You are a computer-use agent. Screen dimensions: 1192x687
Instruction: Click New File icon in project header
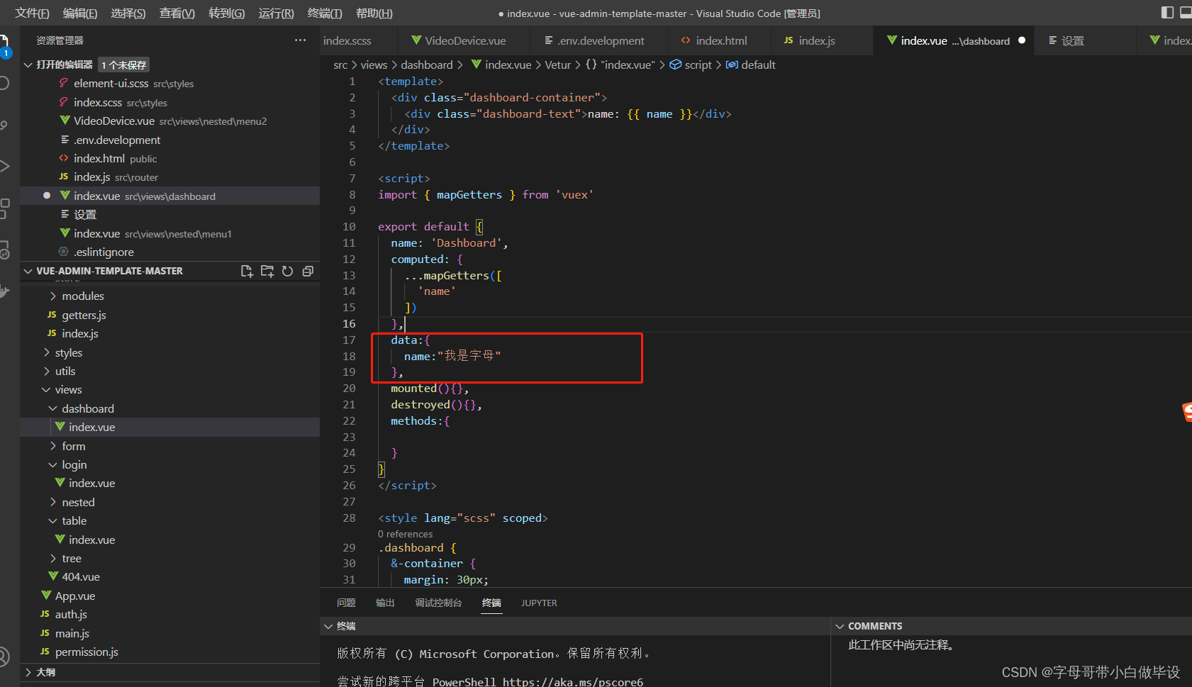coord(247,271)
